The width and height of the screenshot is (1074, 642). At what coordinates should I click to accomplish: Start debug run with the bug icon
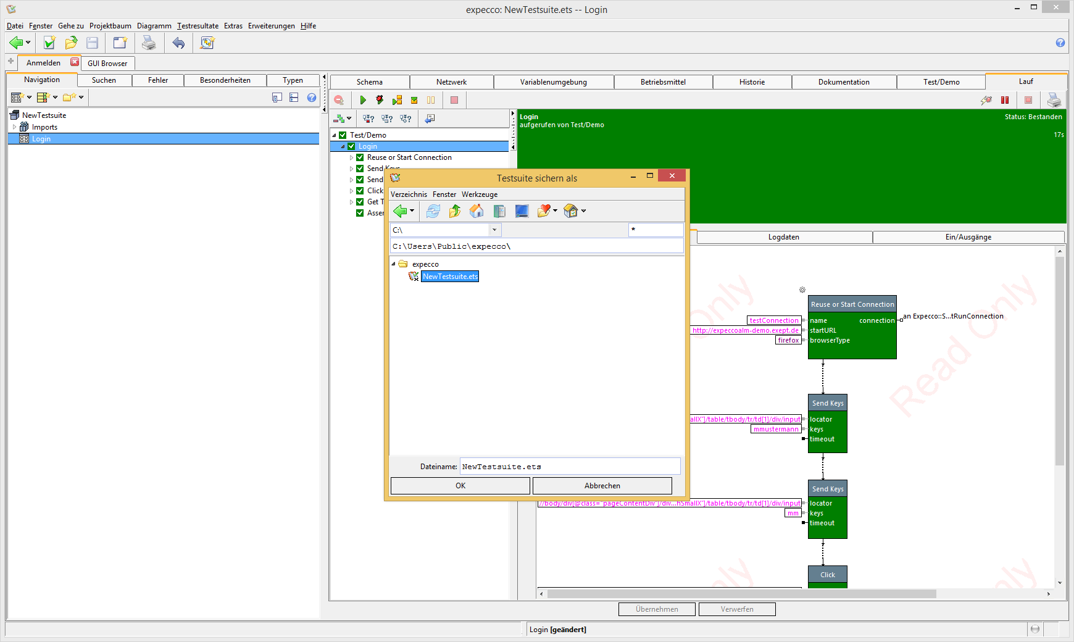[380, 100]
